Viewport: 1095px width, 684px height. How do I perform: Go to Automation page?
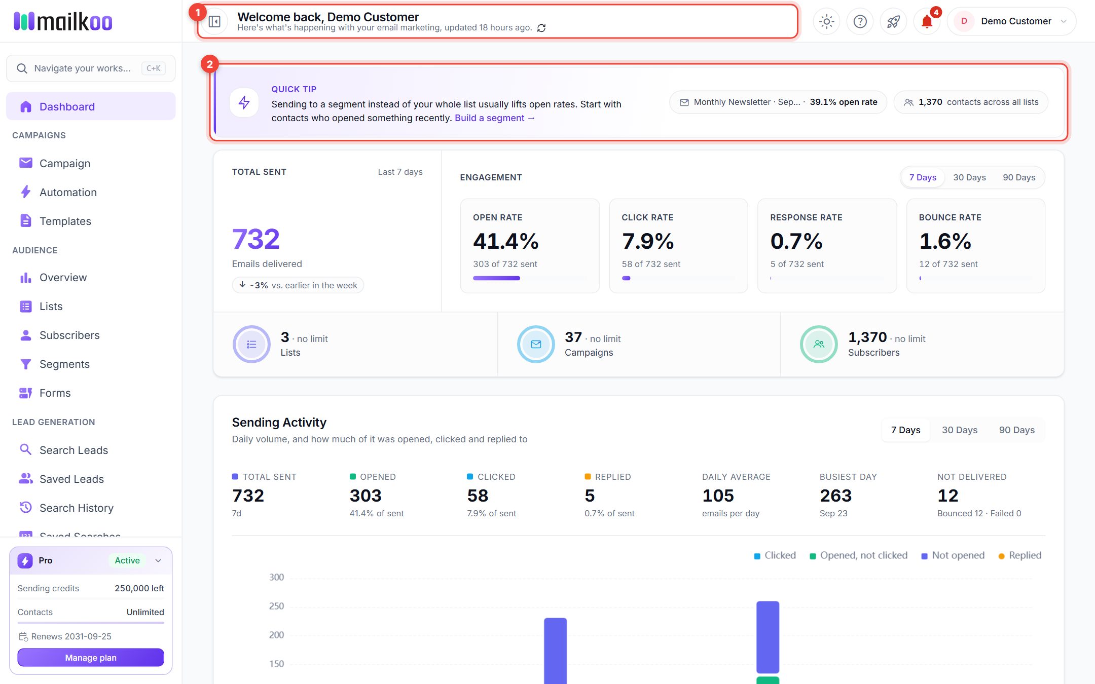[x=91, y=192]
